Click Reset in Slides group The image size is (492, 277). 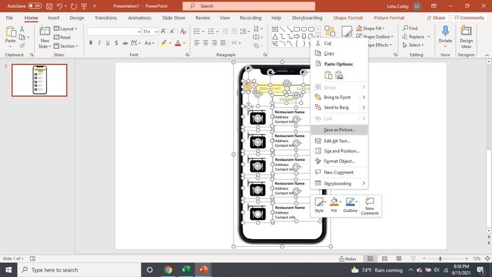[x=62, y=37]
